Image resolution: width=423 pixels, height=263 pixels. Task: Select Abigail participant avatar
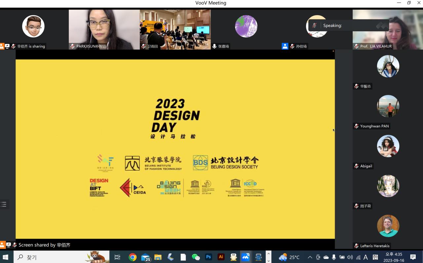click(388, 146)
